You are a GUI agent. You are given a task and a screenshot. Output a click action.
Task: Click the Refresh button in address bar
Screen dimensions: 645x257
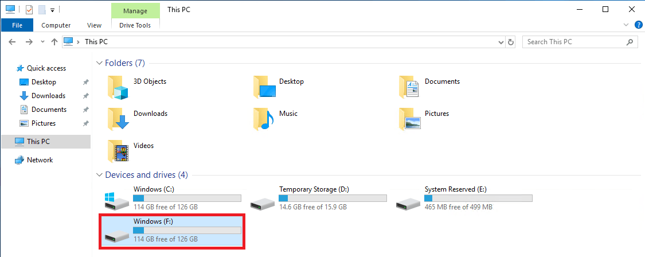pyautogui.click(x=511, y=42)
